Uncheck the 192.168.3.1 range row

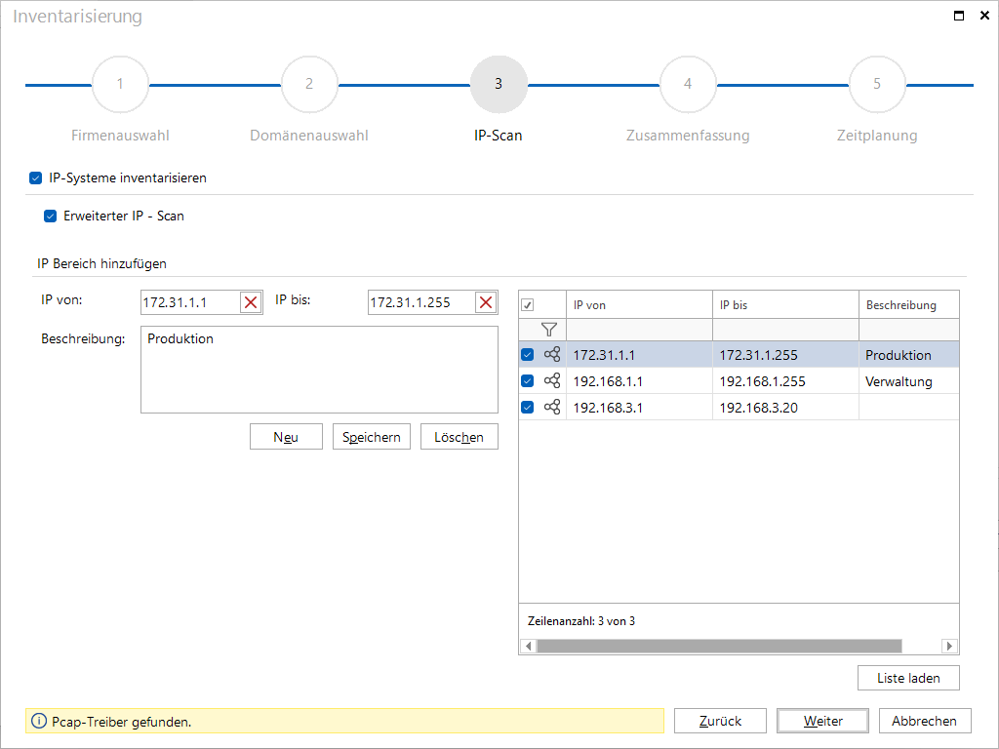[x=528, y=407]
